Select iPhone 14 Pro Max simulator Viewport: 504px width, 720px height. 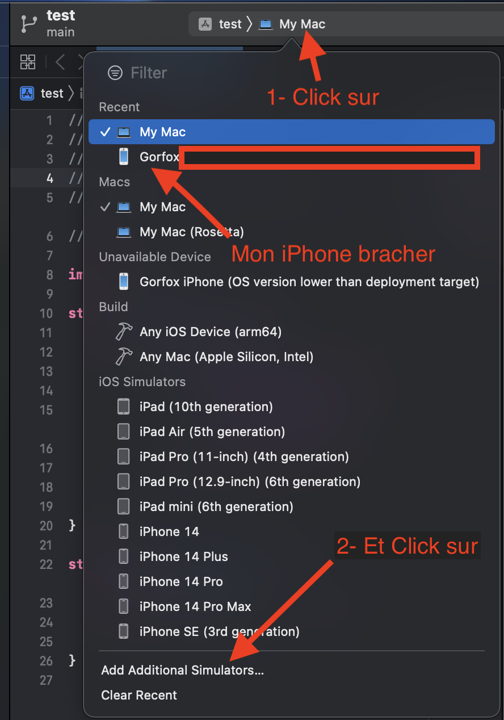click(195, 606)
